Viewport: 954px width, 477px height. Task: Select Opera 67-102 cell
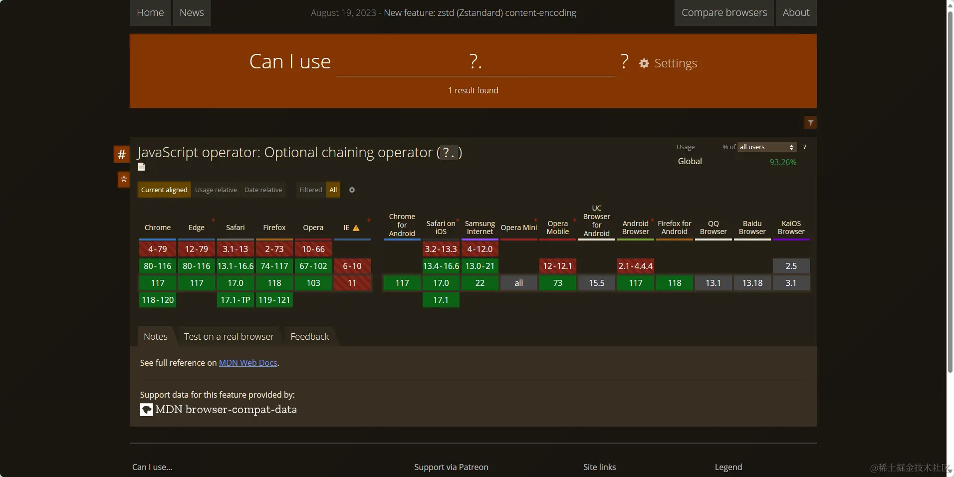pyautogui.click(x=313, y=266)
